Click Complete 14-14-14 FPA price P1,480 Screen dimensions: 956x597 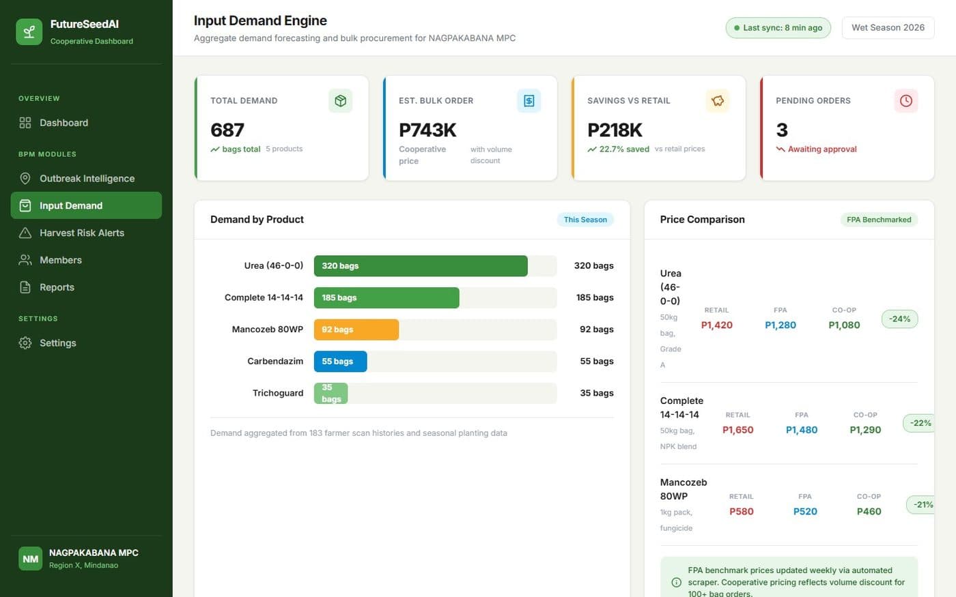pyautogui.click(x=802, y=430)
